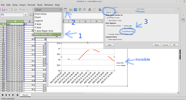Viewport: 186px width, 100px height.
Task: Expand the chart element selector dropdown
Action: pyautogui.click(x=61, y=10)
